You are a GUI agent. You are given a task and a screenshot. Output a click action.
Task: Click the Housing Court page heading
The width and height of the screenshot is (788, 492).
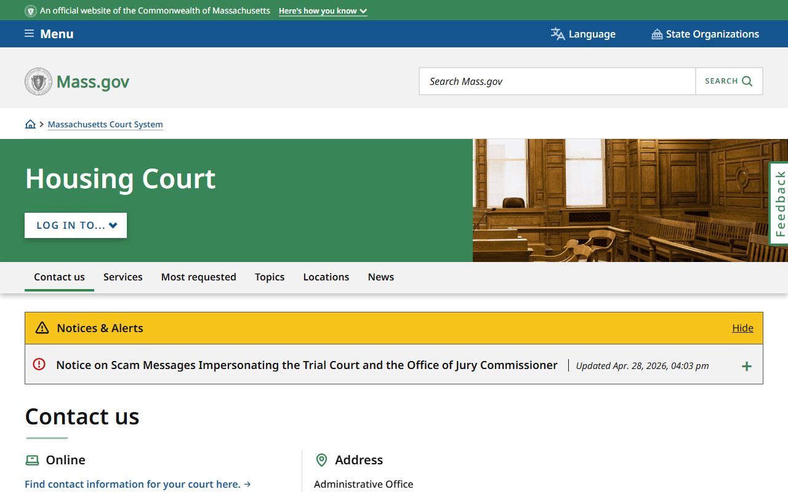pyautogui.click(x=120, y=178)
